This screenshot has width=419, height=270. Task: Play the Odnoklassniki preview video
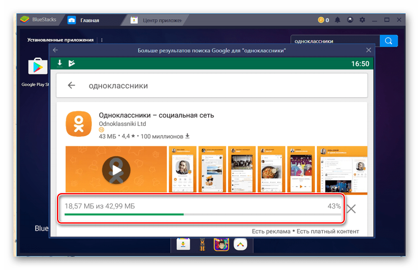coord(116,169)
